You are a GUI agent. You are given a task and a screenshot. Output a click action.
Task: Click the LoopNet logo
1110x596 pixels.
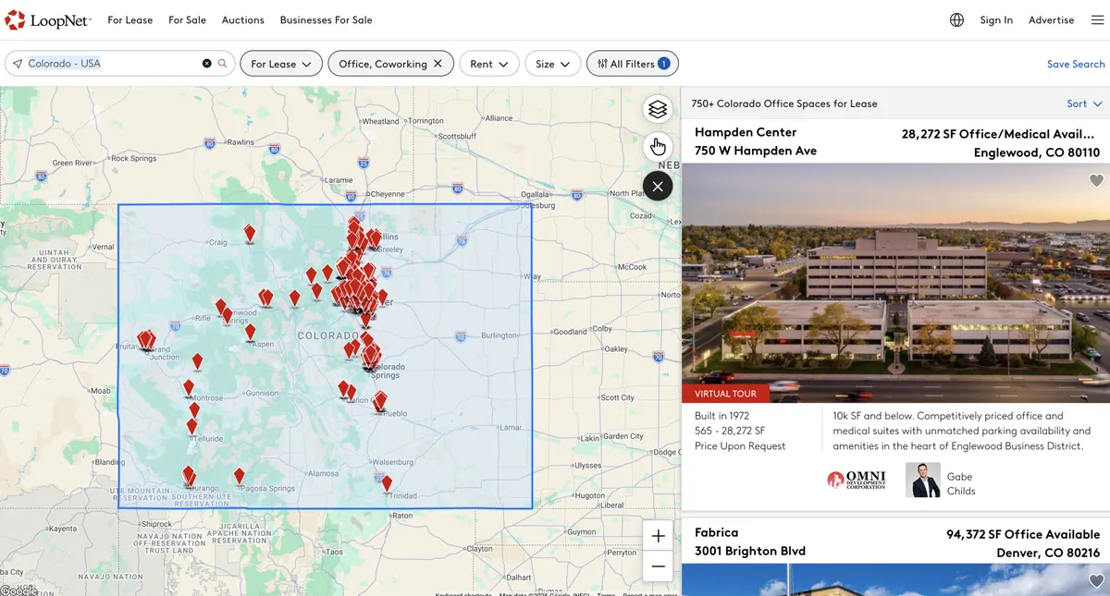pyautogui.click(x=48, y=19)
